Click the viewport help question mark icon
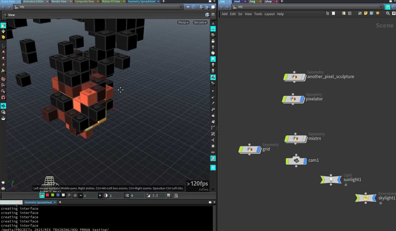This screenshot has width=396, height=231. 213,15
